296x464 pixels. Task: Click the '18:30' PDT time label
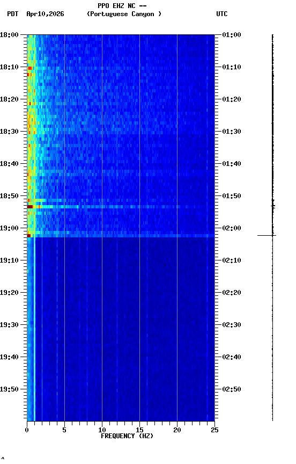point(9,132)
